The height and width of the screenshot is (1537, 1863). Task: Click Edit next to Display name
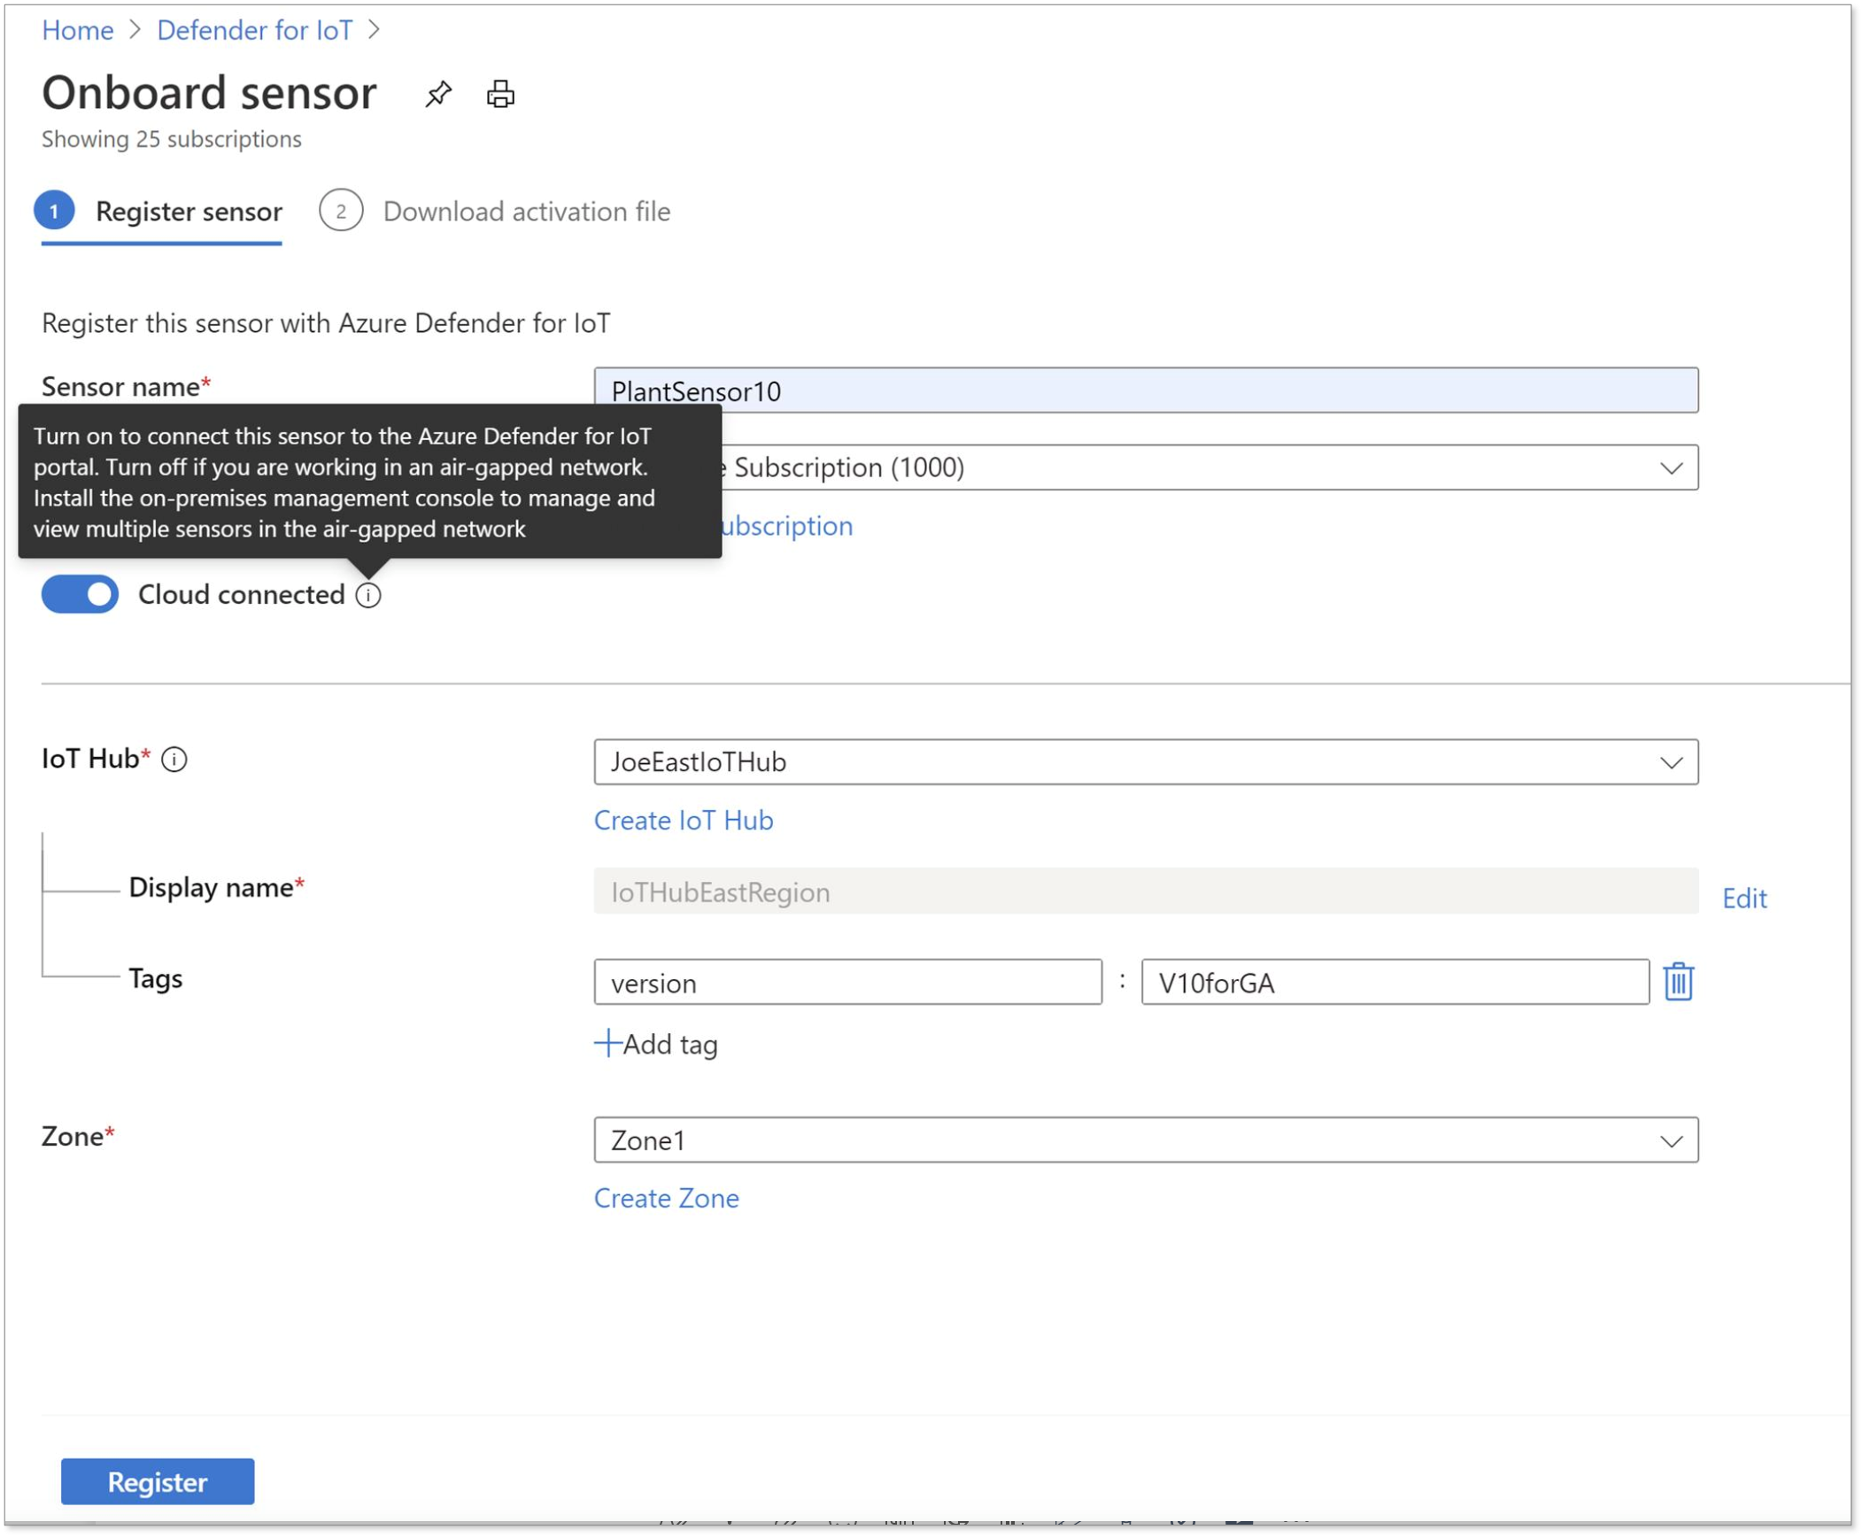tap(1743, 898)
